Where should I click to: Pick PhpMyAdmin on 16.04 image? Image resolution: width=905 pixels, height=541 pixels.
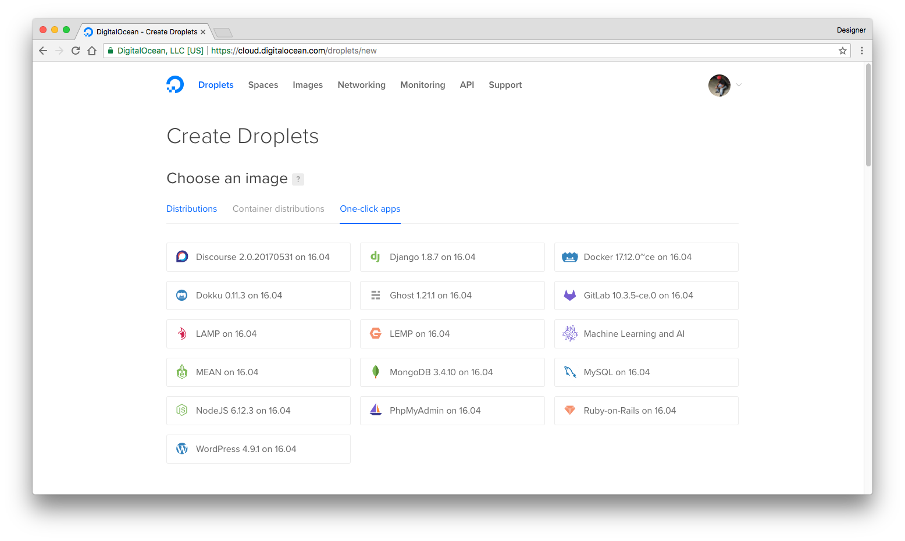tap(452, 411)
